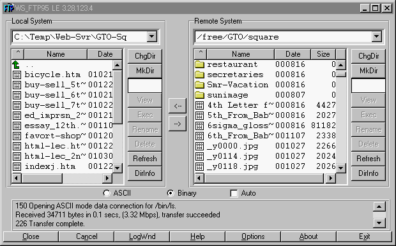Click the local list scroll down arrow
The width and height of the screenshot is (396, 246).
pyautogui.click(x=118, y=168)
